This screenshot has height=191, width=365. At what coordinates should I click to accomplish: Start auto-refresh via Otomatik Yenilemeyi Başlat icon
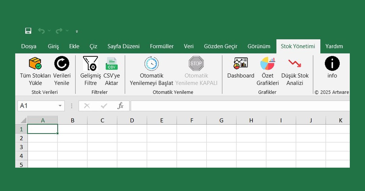[x=151, y=64]
